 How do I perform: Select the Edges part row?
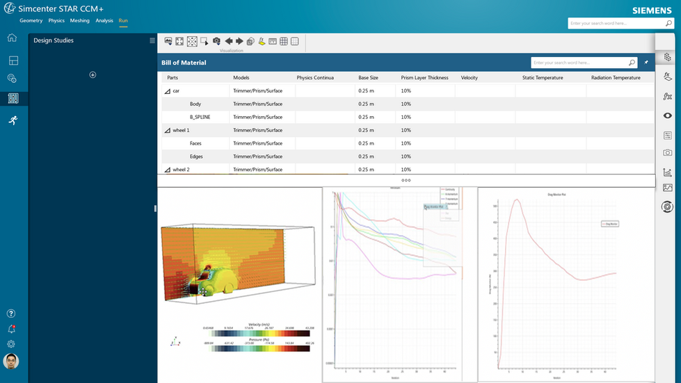tap(408, 156)
